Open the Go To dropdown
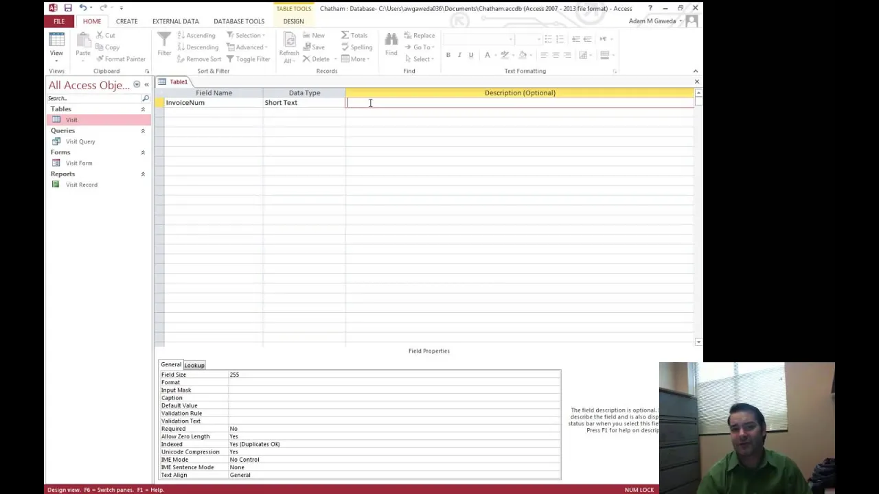879x494 pixels. (419, 47)
